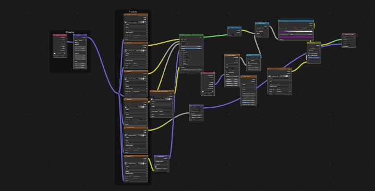The width and height of the screenshot is (375, 191).
Task: Open the blending mode dropdown on Mix node
Action: pos(314,50)
